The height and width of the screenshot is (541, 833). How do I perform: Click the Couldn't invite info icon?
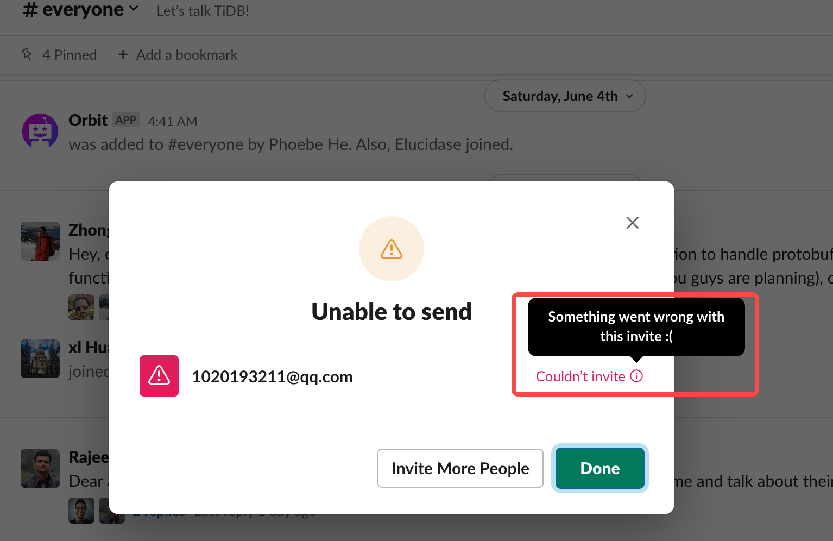click(636, 376)
